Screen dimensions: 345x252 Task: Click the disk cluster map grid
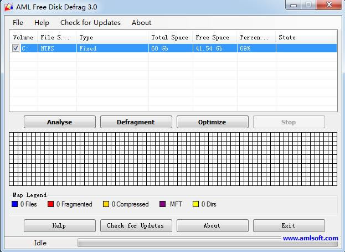[x=173, y=159]
